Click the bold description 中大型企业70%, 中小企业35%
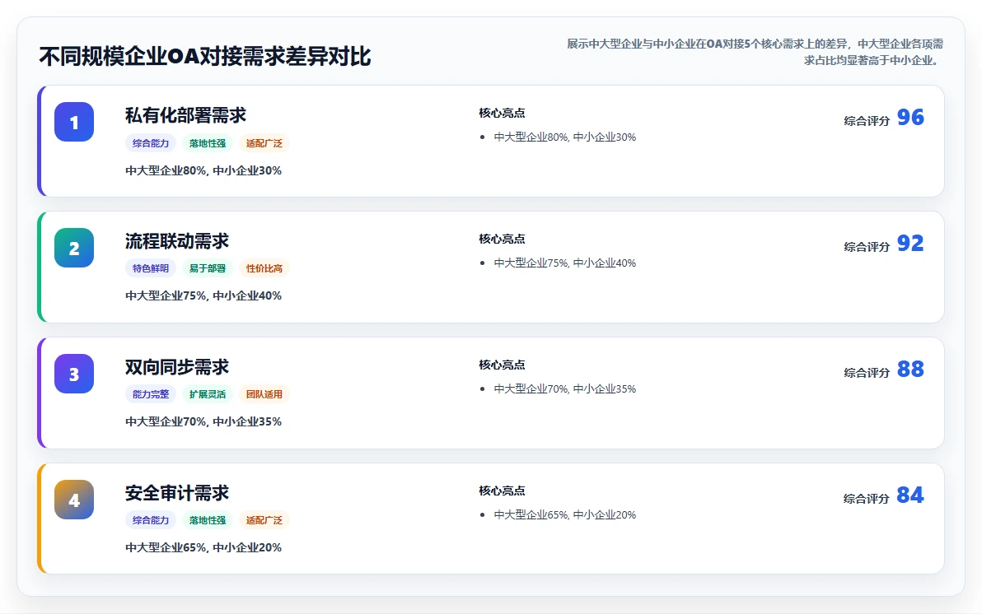The height and width of the screenshot is (614, 982). 203,421
